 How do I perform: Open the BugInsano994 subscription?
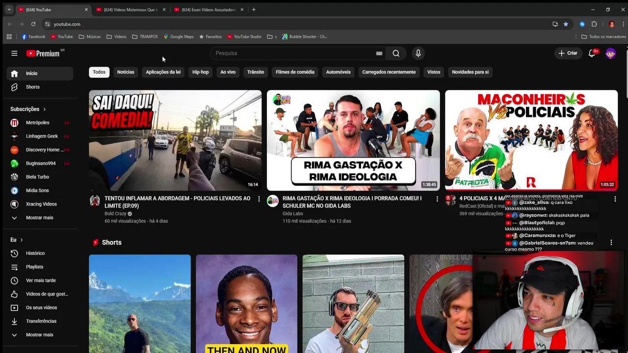(40, 163)
